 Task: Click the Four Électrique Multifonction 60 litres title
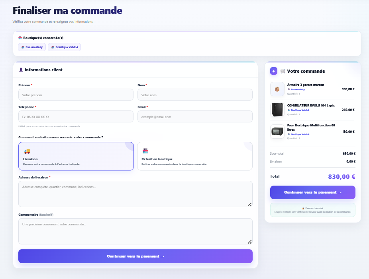click(x=311, y=128)
